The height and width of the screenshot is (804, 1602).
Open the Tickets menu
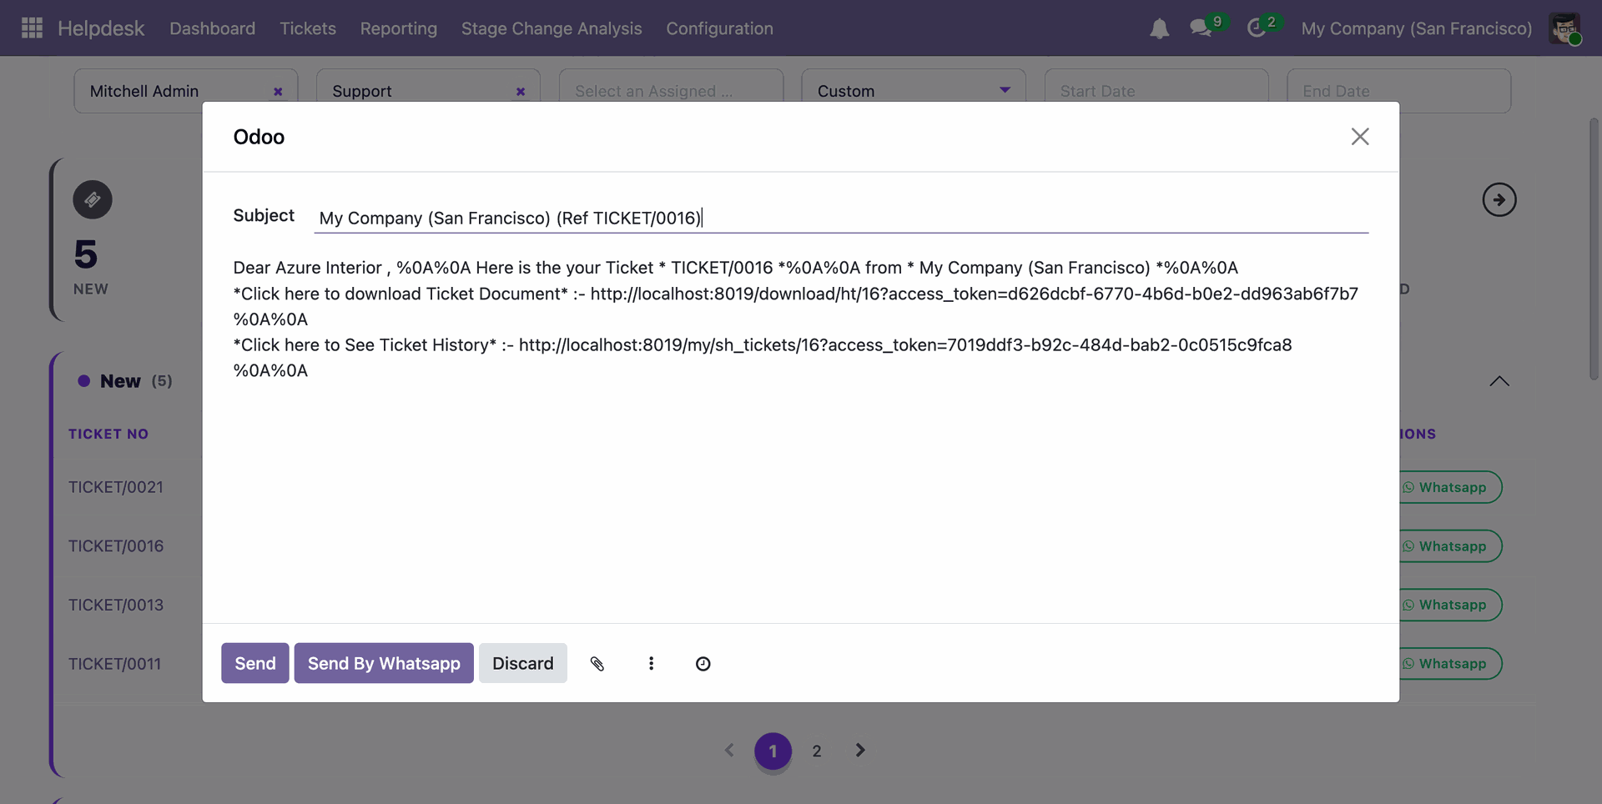click(x=308, y=28)
